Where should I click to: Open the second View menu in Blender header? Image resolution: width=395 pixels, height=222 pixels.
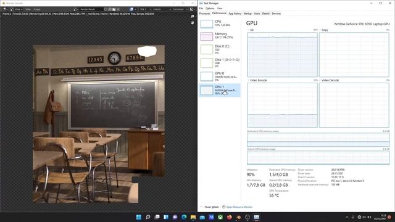pos(28,9)
